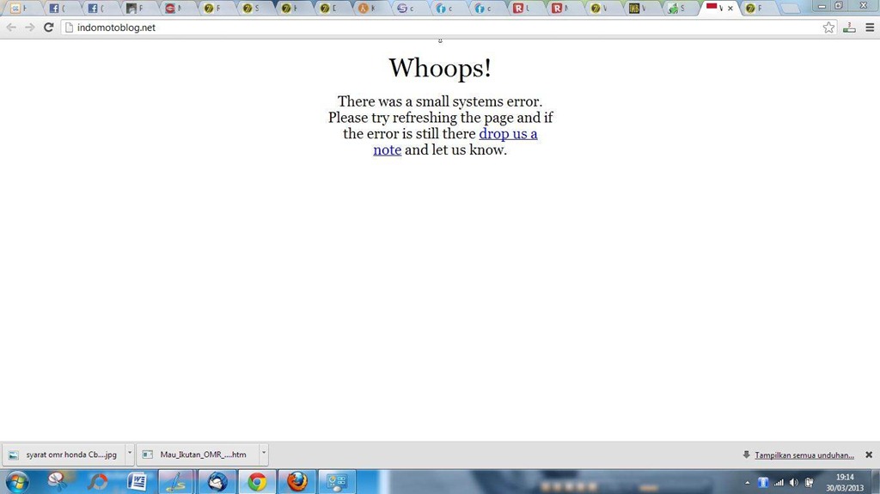880x494 pixels.
Task: Click the volume speaker icon in system tray
Action: coord(793,483)
